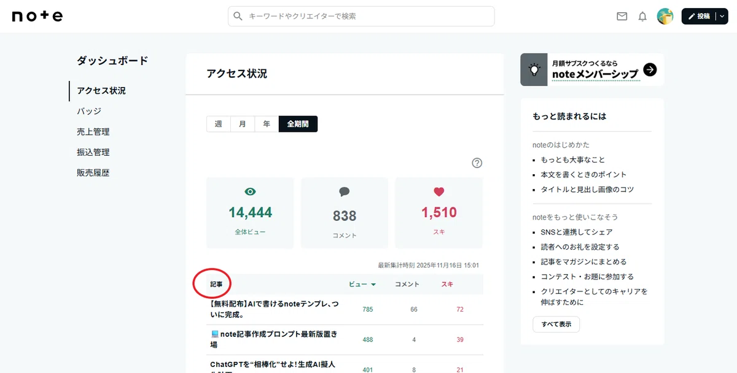Click the スキ column header
The height and width of the screenshot is (373, 737).
click(447, 285)
